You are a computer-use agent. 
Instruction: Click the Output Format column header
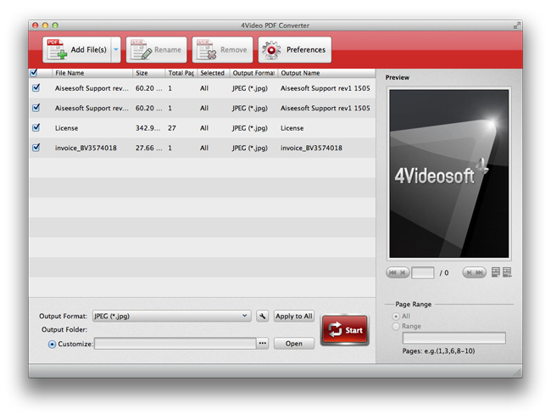(x=253, y=73)
